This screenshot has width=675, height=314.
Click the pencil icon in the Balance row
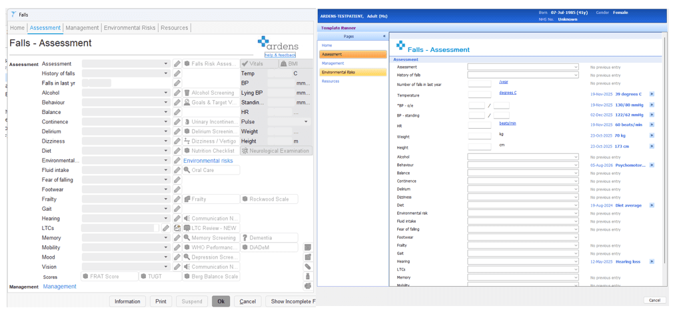[x=177, y=112]
